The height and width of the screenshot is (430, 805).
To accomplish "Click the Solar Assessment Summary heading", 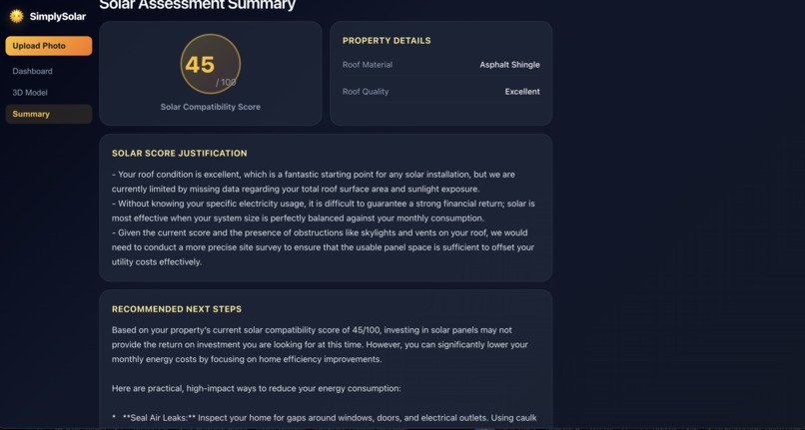I will 197,5.
